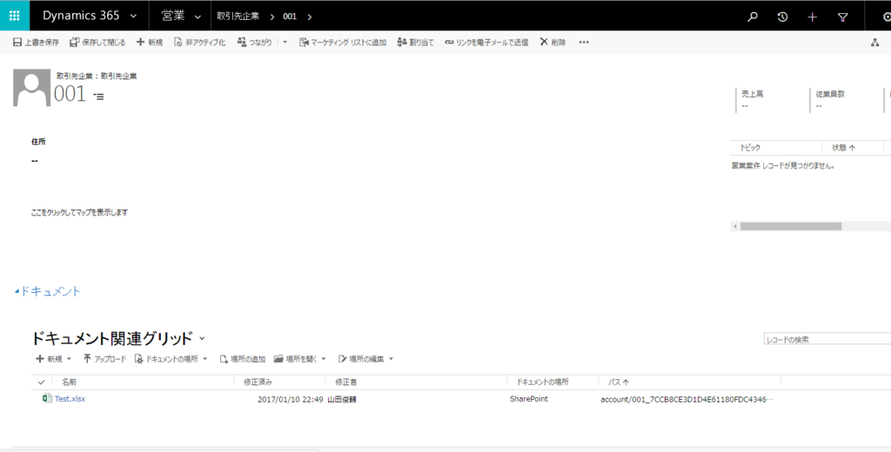The image size is (891, 452).
Task: Open record selector next to 001
Action: click(98, 97)
